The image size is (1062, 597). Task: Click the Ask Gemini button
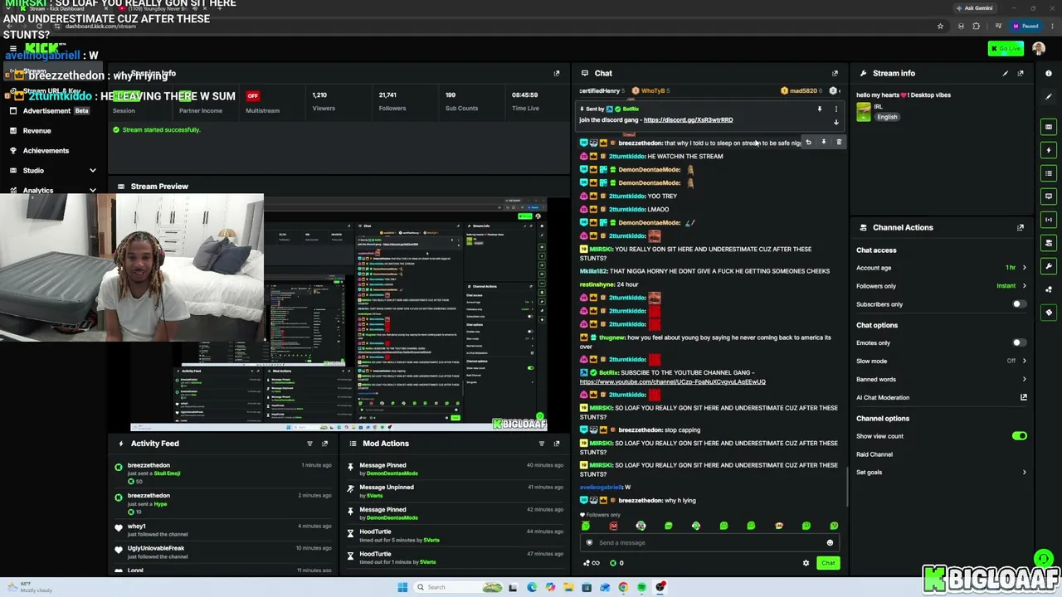point(974,8)
